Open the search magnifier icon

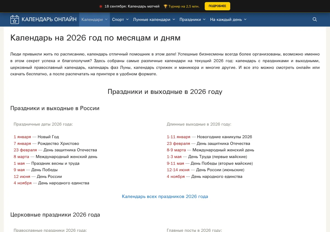coord(315,20)
